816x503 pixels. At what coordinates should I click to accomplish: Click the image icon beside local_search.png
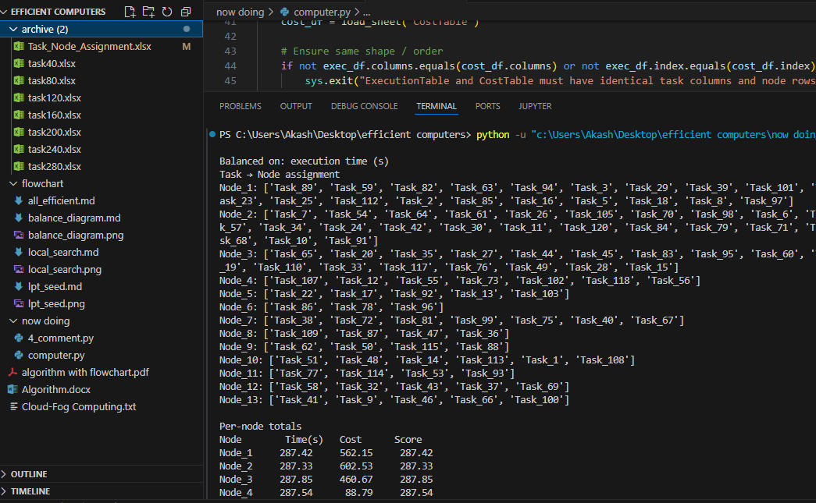pyautogui.click(x=20, y=270)
